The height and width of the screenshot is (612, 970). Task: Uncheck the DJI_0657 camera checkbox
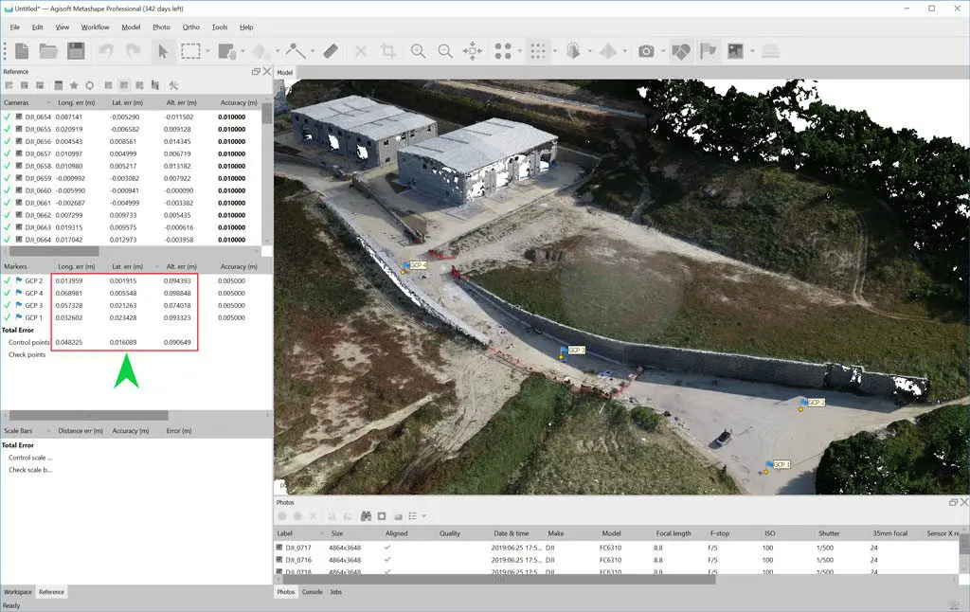point(7,153)
